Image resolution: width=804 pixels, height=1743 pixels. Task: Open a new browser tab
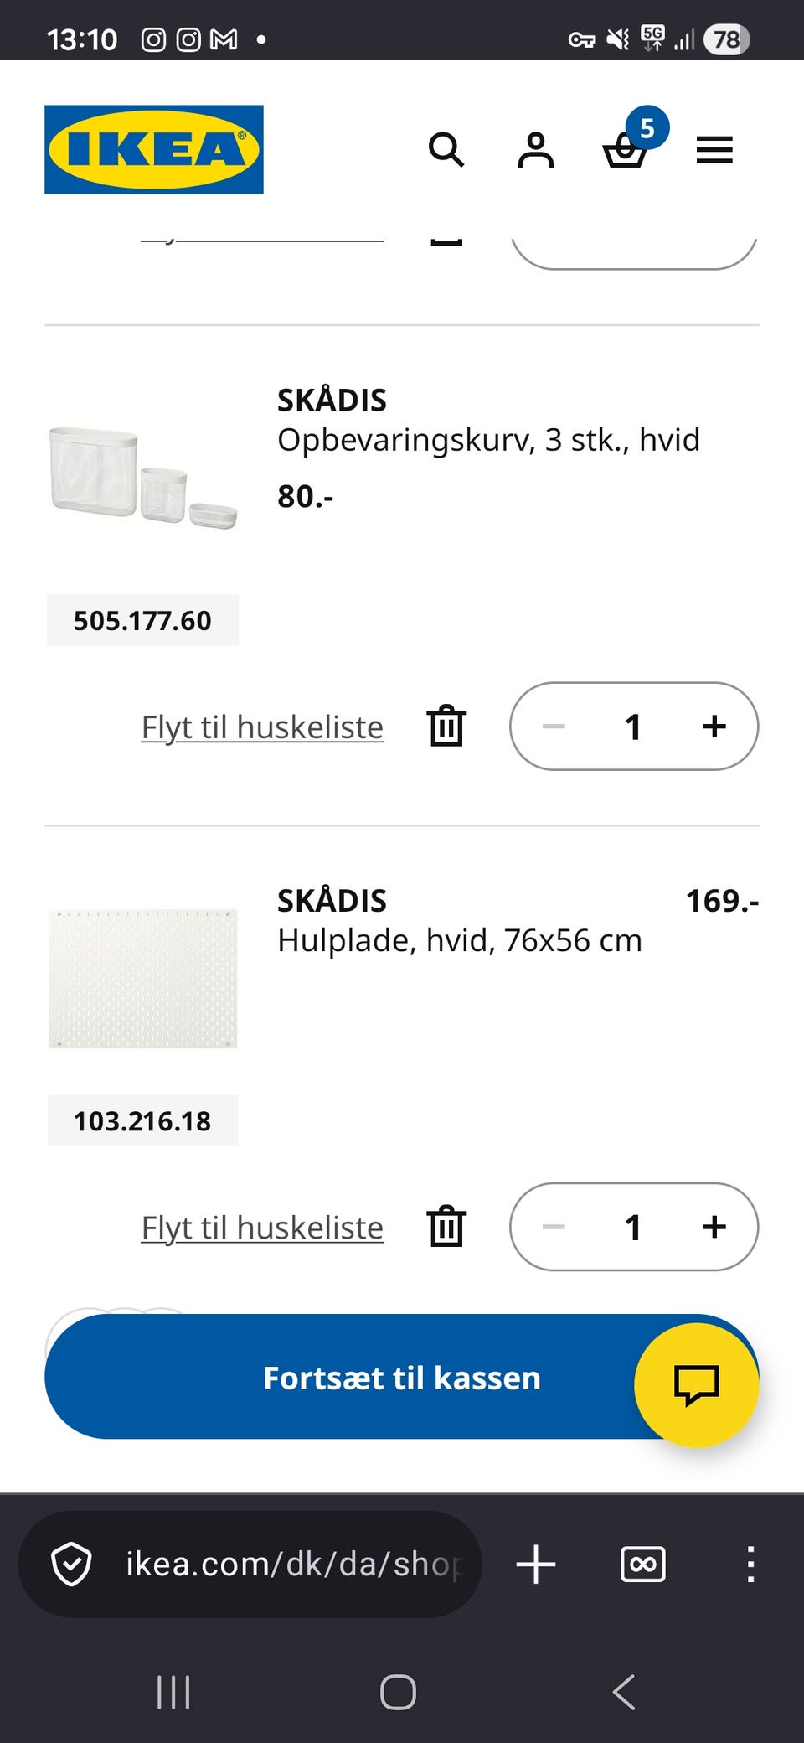(x=536, y=1564)
